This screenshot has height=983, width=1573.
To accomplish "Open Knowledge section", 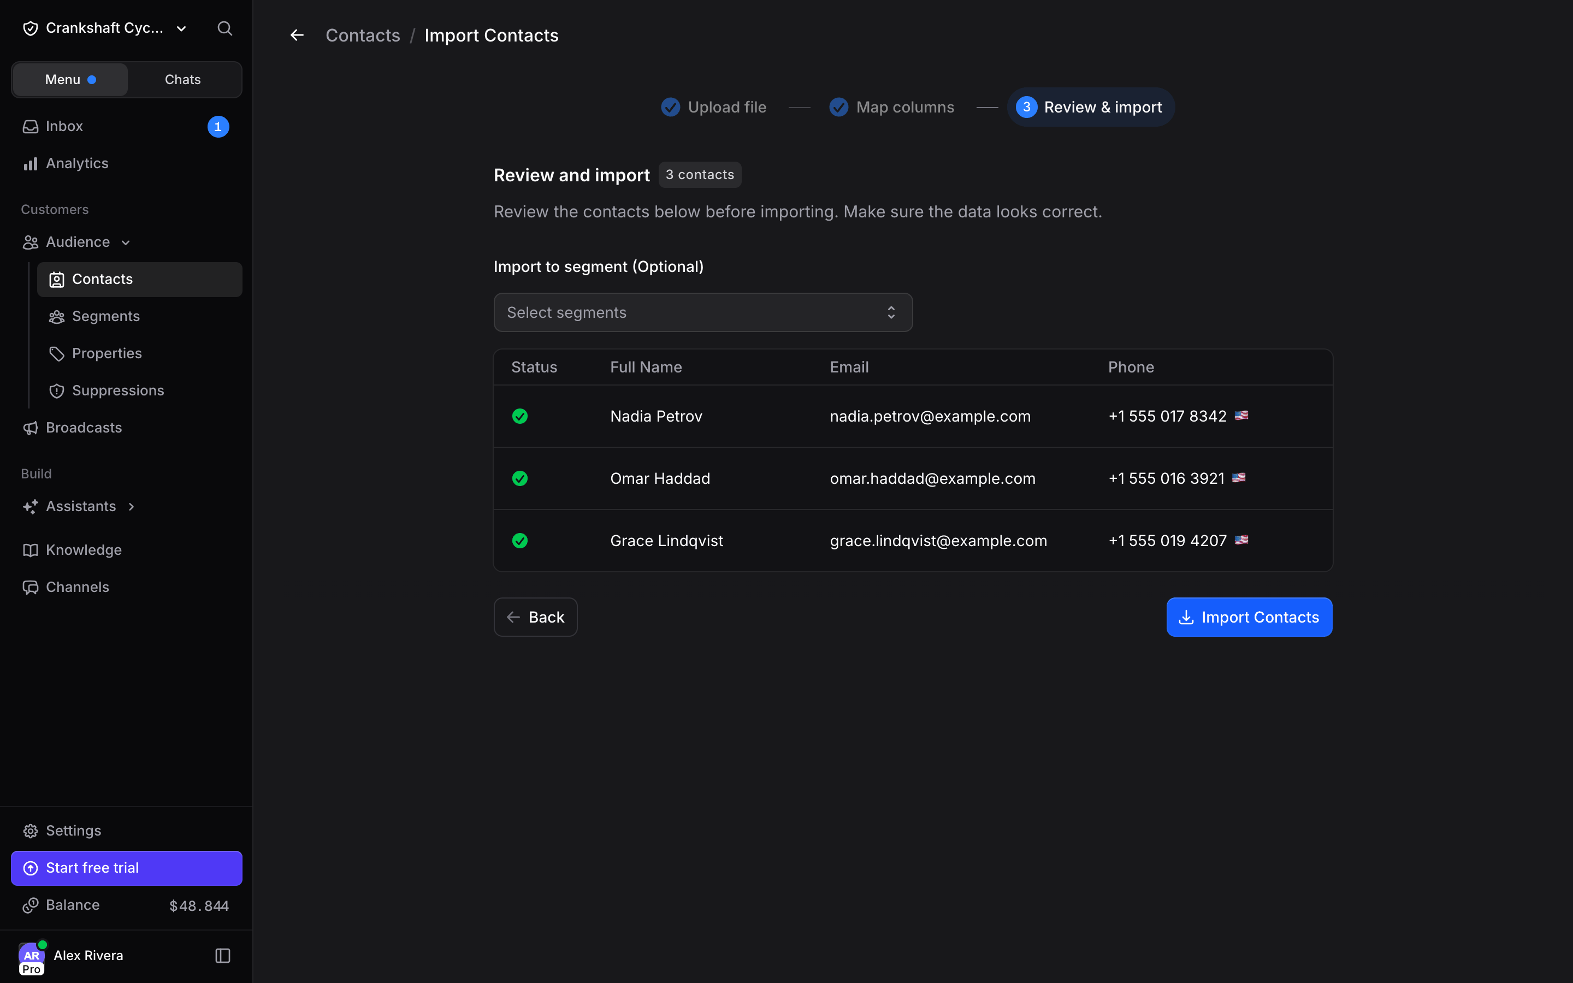I will (x=127, y=549).
